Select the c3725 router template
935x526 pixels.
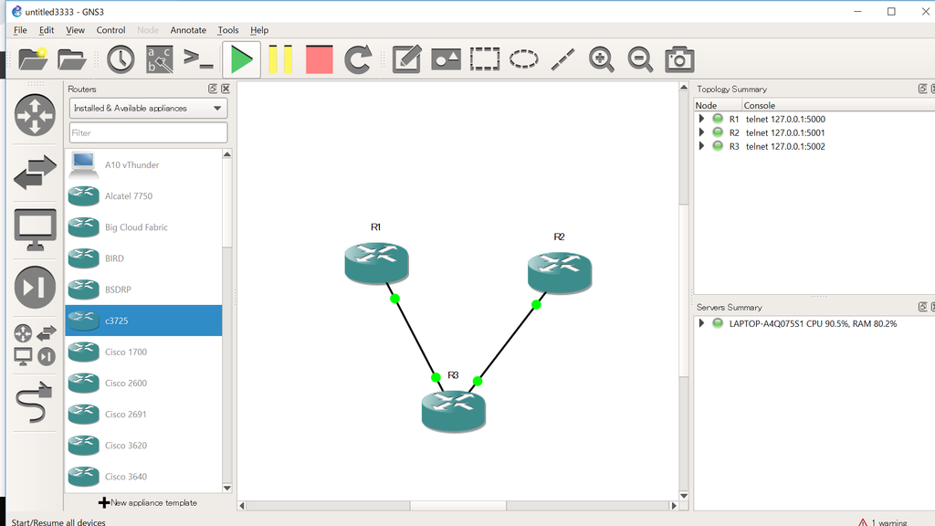click(x=143, y=321)
